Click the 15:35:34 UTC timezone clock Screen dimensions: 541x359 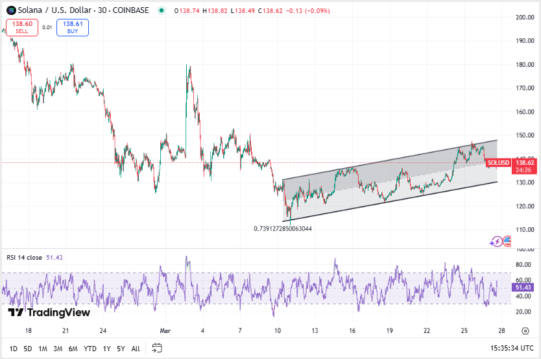512,348
